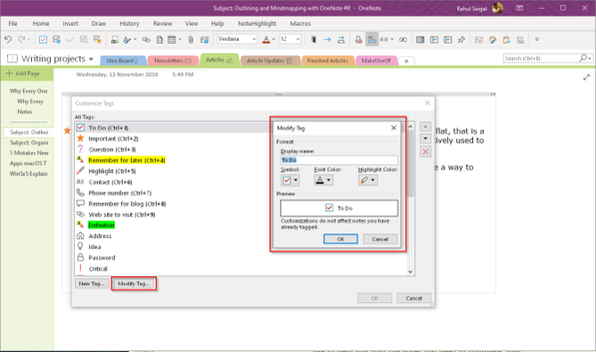Switch to Finished Articles section tab
Image resolution: width=596 pixels, height=352 pixels.
click(328, 61)
